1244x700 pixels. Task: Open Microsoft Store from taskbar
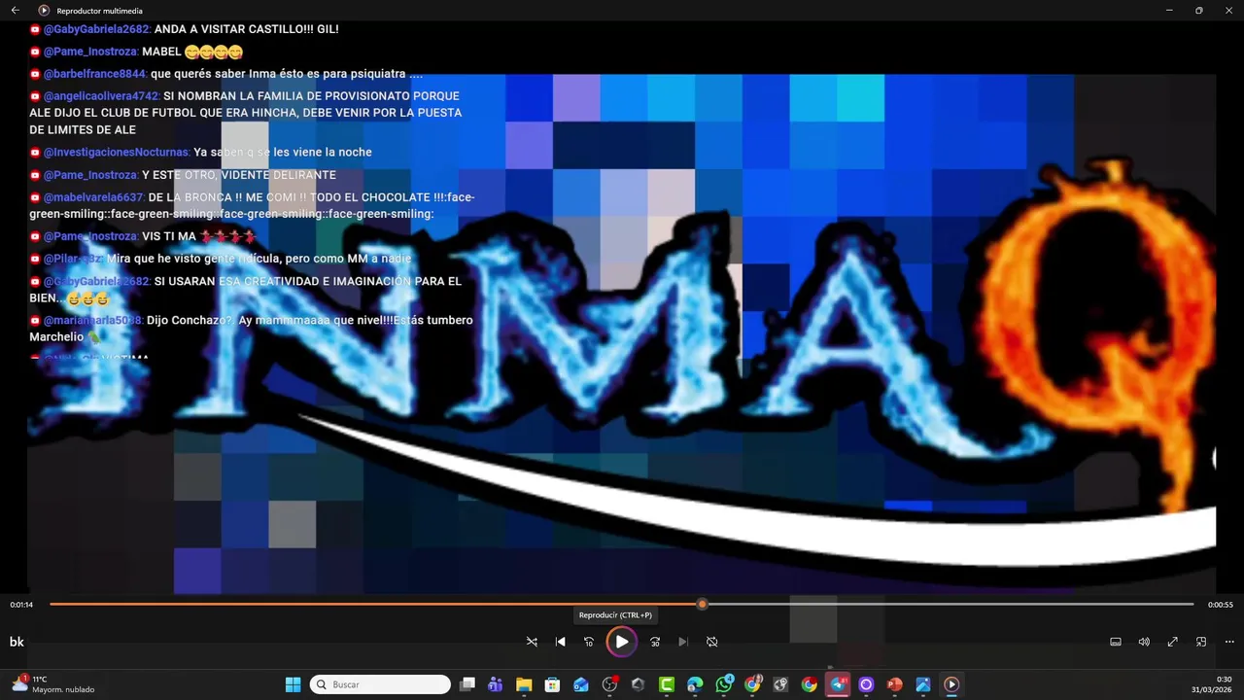[x=552, y=684]
